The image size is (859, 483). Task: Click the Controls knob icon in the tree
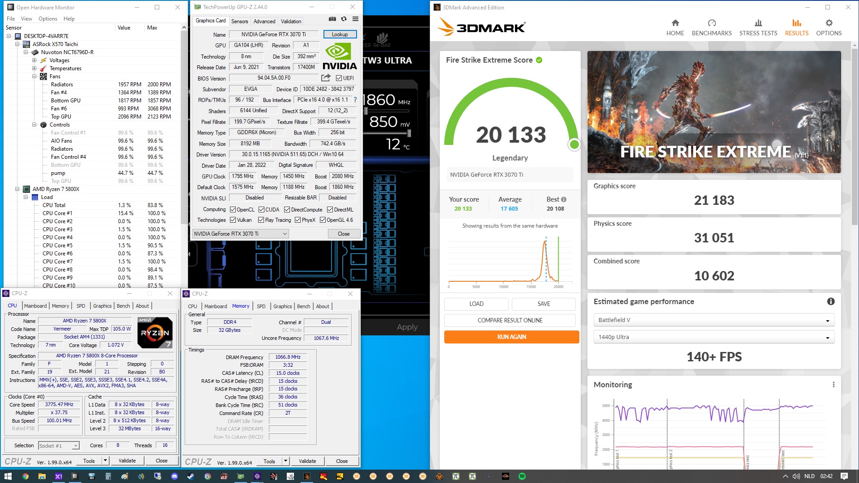(43, 125)
